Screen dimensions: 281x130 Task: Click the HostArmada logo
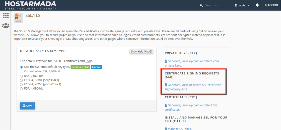coord(30,5)
